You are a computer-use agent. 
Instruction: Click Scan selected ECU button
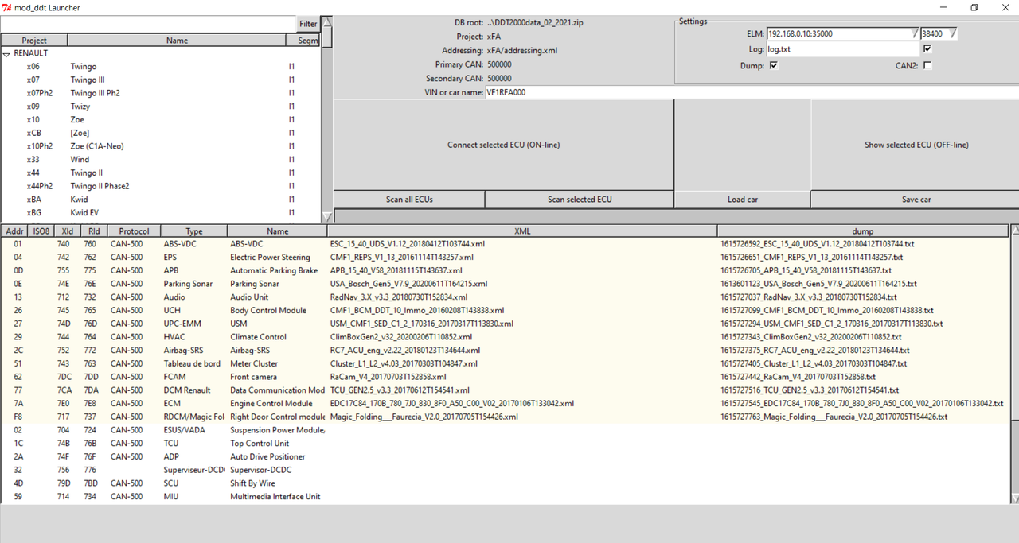pos(580,200)
